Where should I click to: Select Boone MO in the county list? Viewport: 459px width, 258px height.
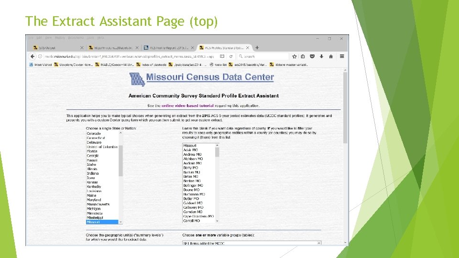coord(191,190)
